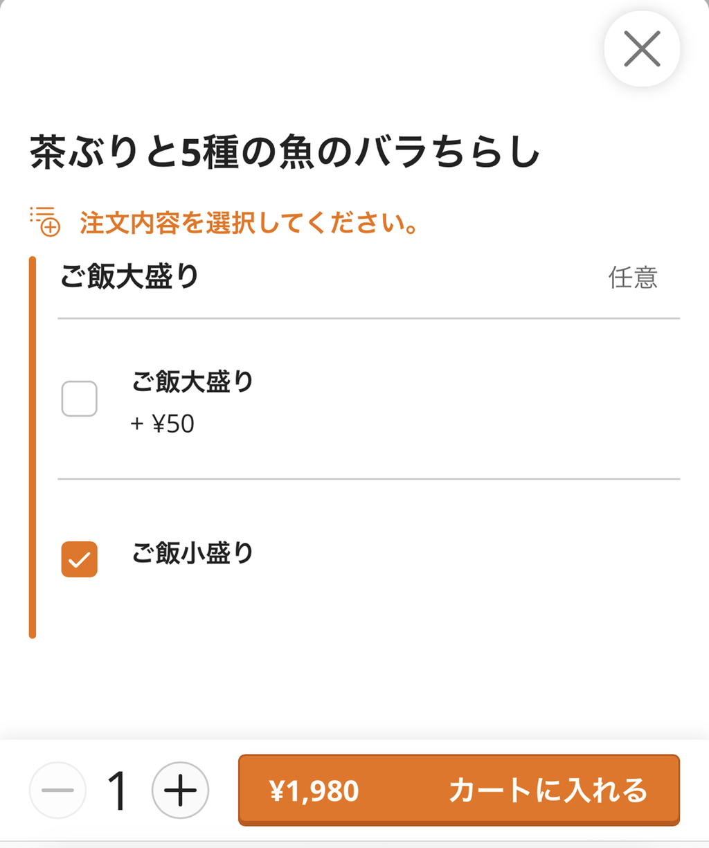Viewport: 709px width, 848px height.
Task: Select the ご飯大盛り section header
Action: pos(129,276)
